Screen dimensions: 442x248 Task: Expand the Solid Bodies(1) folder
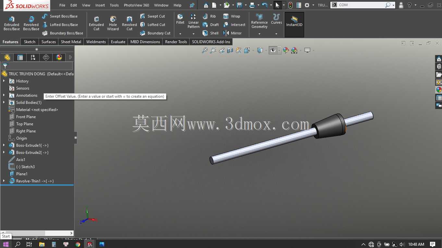tap(4, 103)
